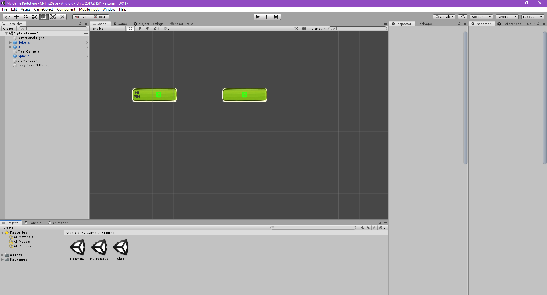The height and width of the screenshot is (295, 547).
Task: Toggle 2D scene view mode
Action: coord(131,28)
